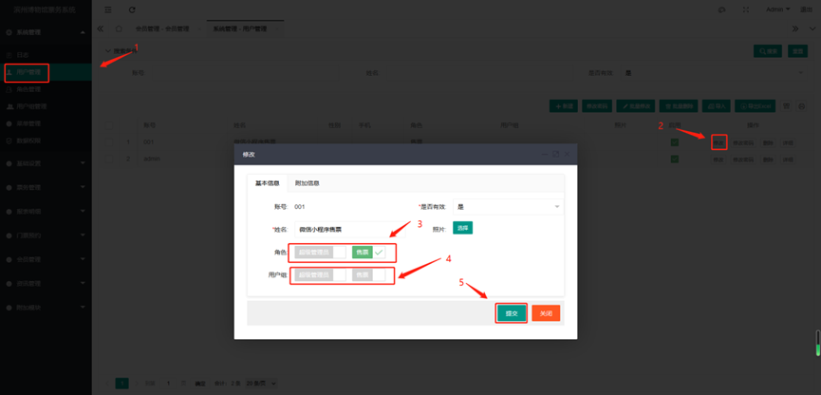Open 用户管理 in the sidebar
Screen dimensions: 821x395
pos(30,72)
